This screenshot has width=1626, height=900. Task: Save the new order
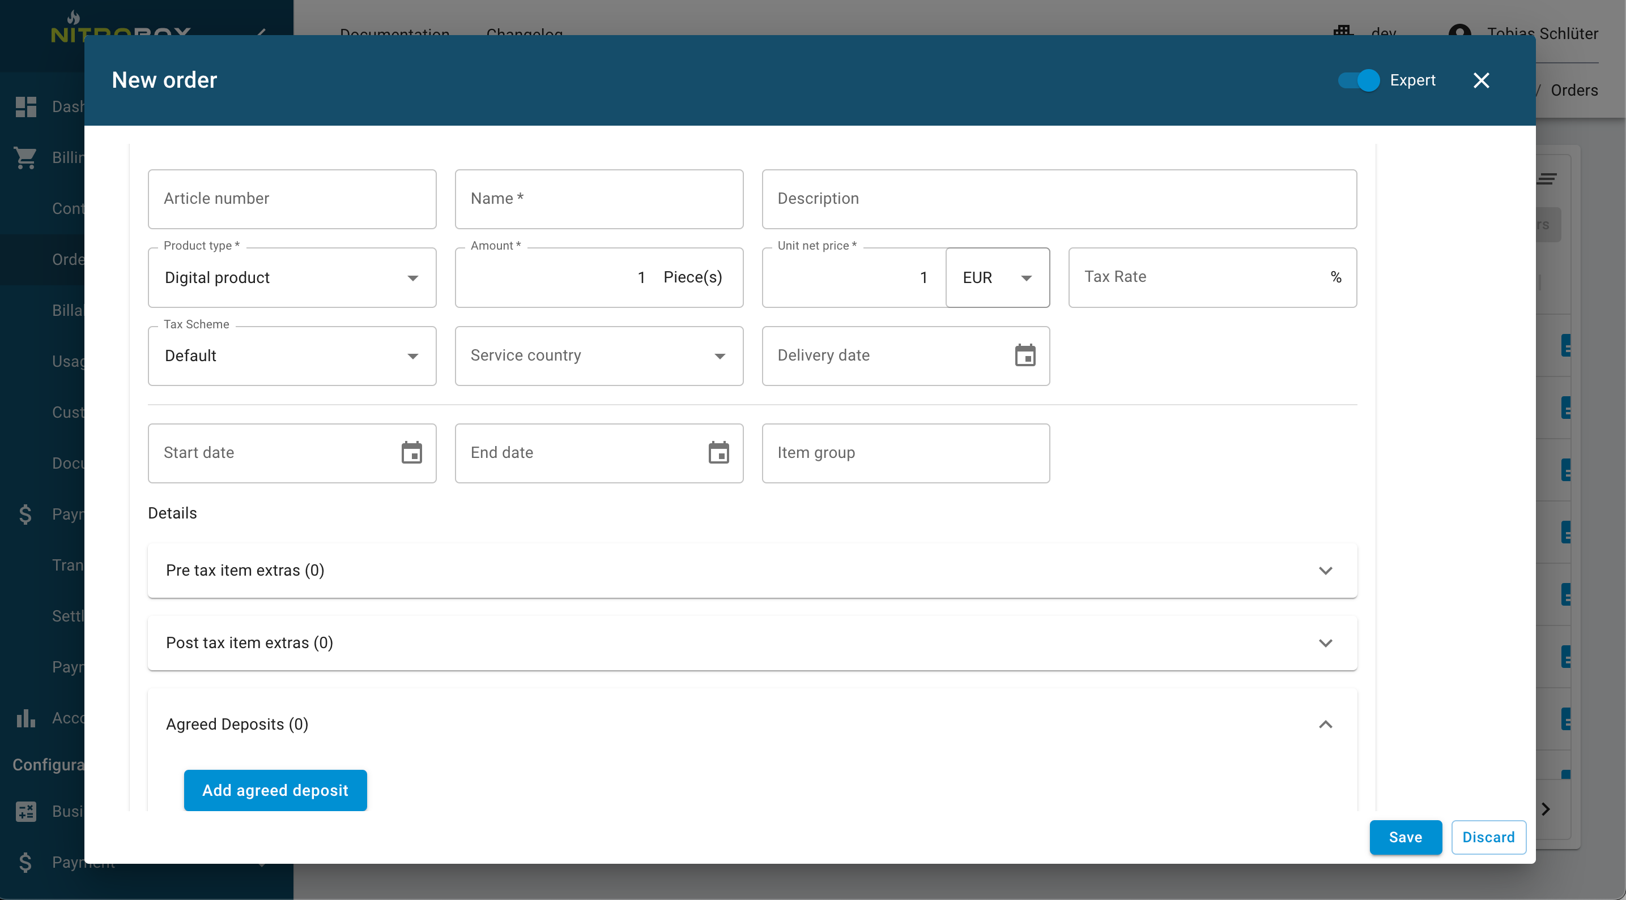pos(1405,838)
